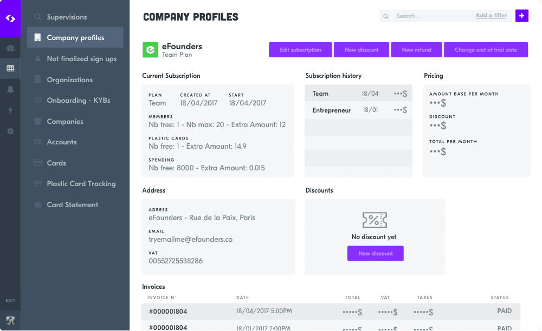Click the Members line Nb max: 20
Viewport: 542px width, 331px height.
217,124
